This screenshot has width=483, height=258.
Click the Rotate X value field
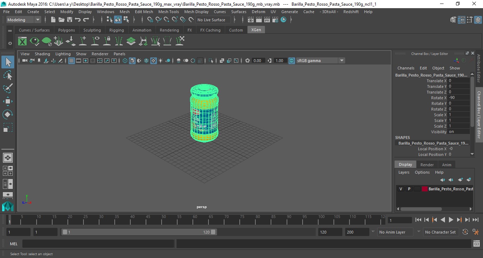point(458,98)
